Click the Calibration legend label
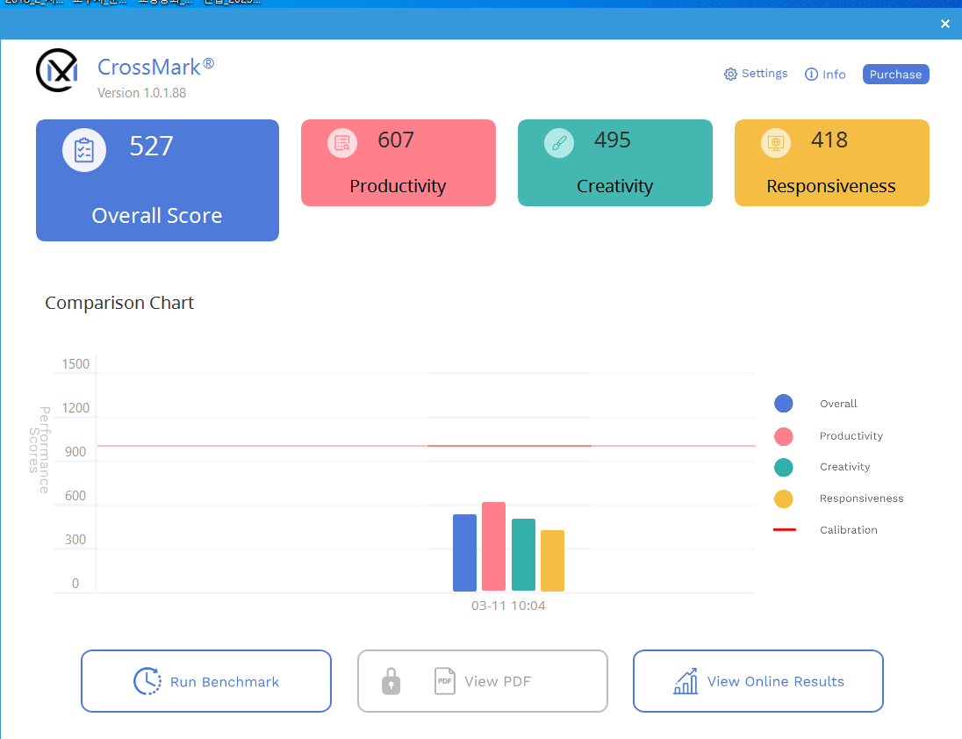This screenshot has height=739, width=962. point(849,530)
